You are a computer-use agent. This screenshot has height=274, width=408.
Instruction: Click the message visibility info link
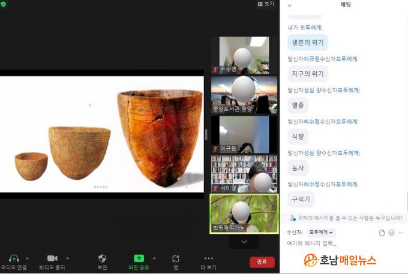click(345, 218)
